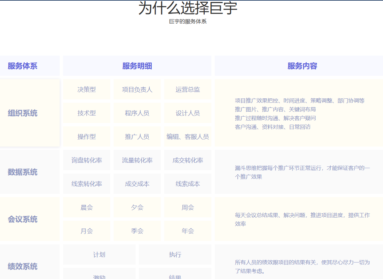Choose the 周会 cell
This screenshot has height=279, width=383.
(188, 207)
